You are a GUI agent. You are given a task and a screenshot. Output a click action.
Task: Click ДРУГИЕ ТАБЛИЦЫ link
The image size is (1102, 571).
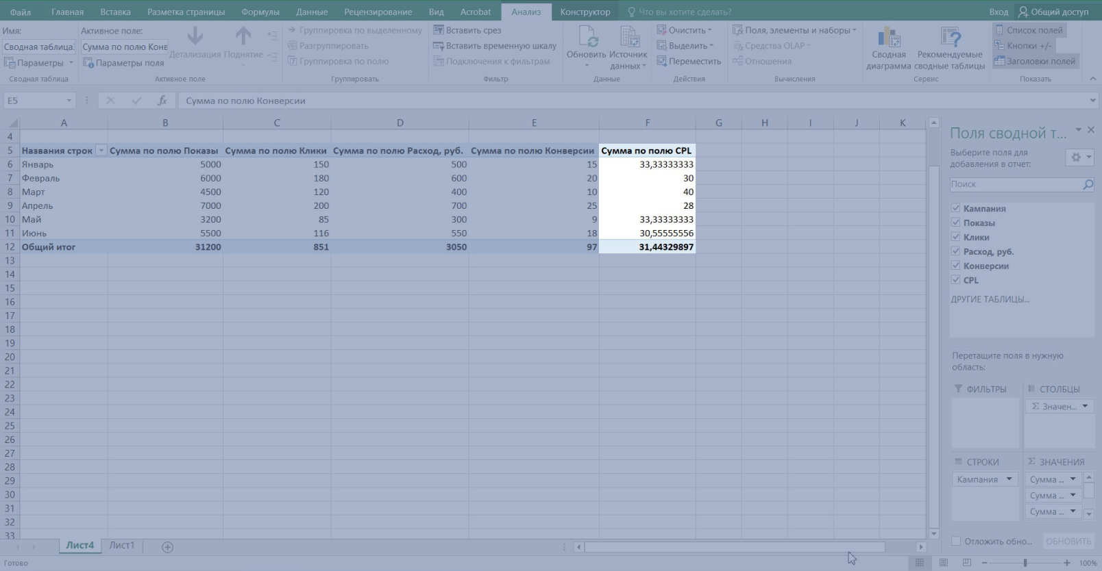pos(990,299)
